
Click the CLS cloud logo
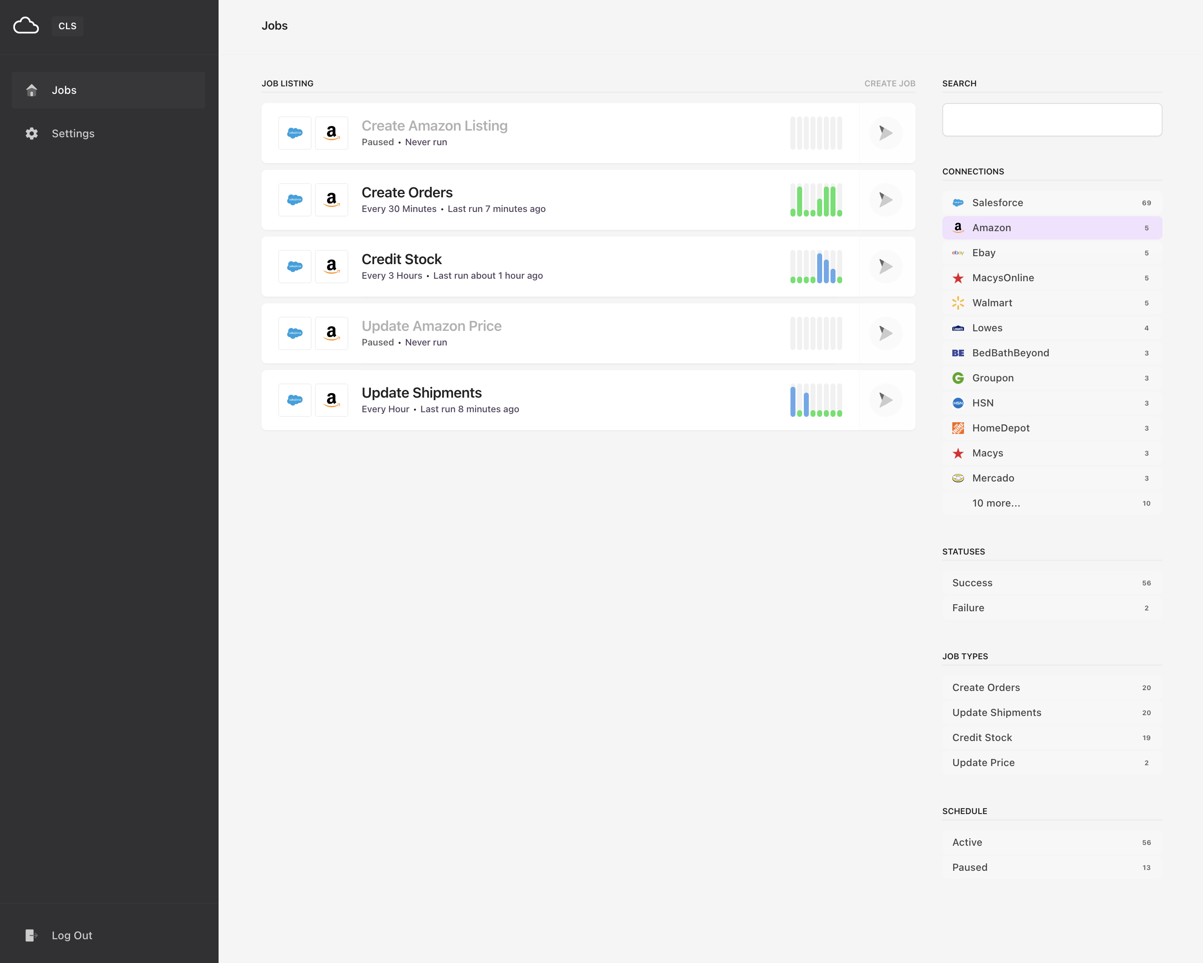pyautogui.click(x=26, y=26)
